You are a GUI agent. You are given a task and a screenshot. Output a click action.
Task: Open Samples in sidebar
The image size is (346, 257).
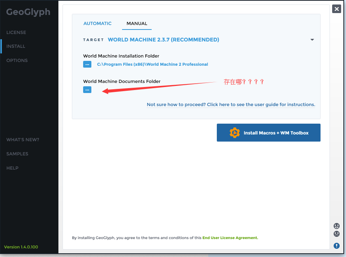pos(17,154)
